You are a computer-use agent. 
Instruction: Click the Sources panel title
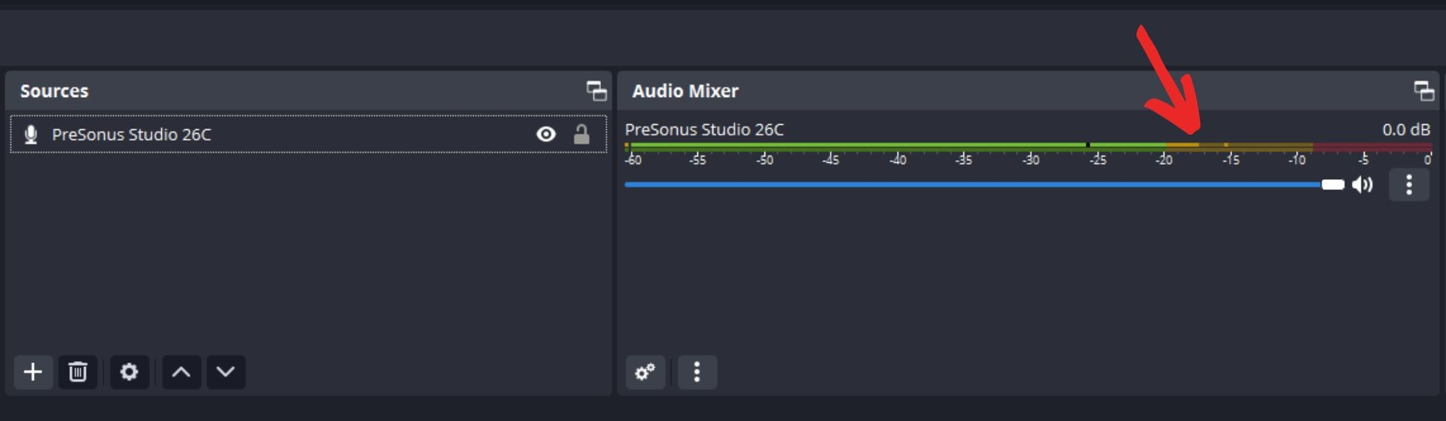point(54,91)
